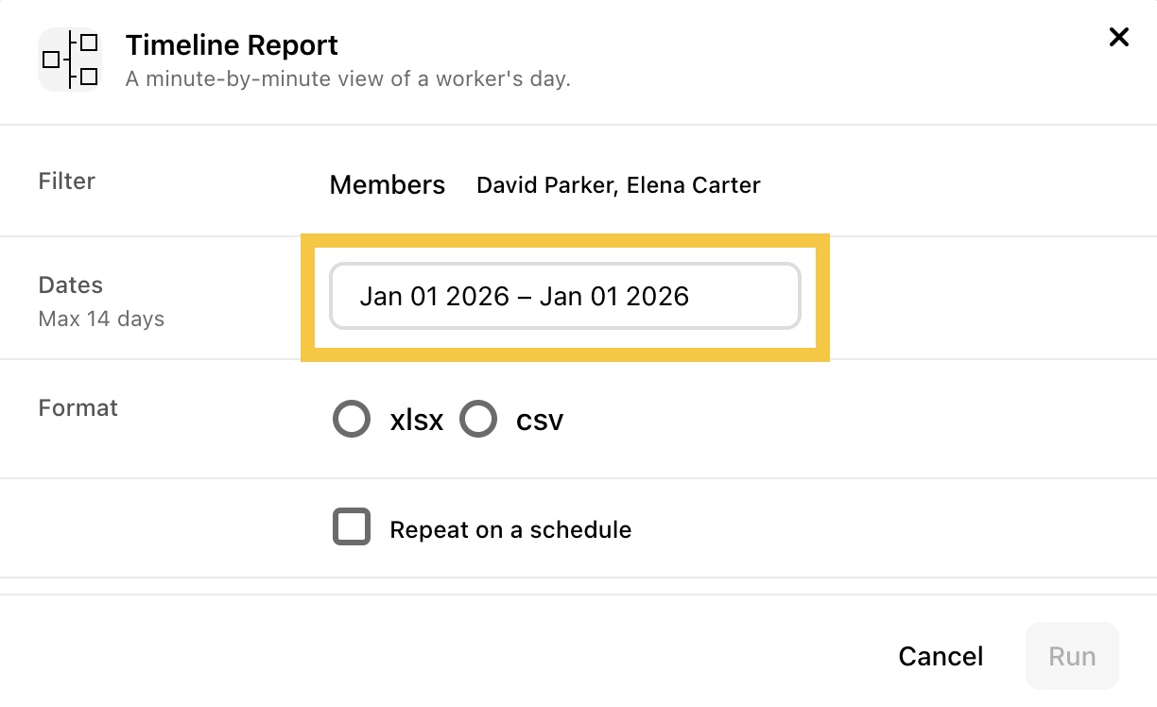Click the Run button
The width and height of the screenshot is (1157, 707).
[x=1072, y=656]
